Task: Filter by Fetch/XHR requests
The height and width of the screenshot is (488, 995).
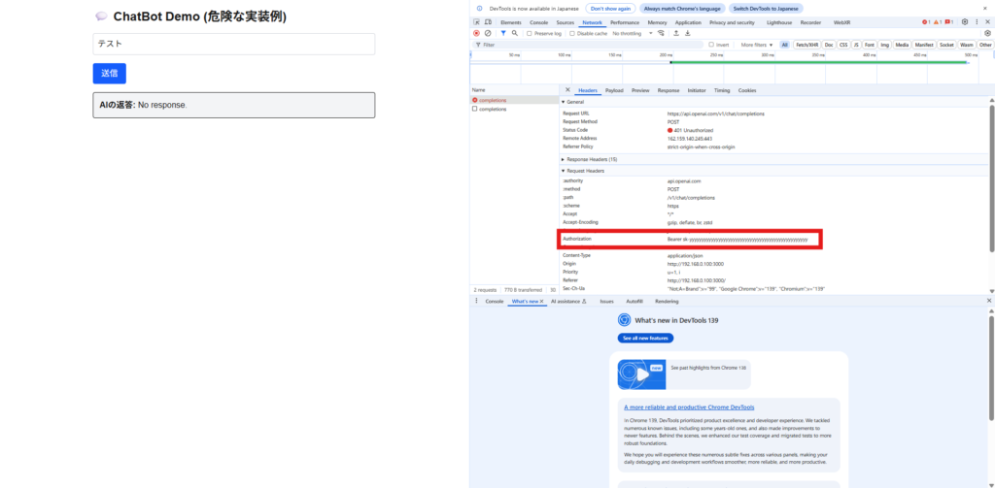Action: click(806, 45)
